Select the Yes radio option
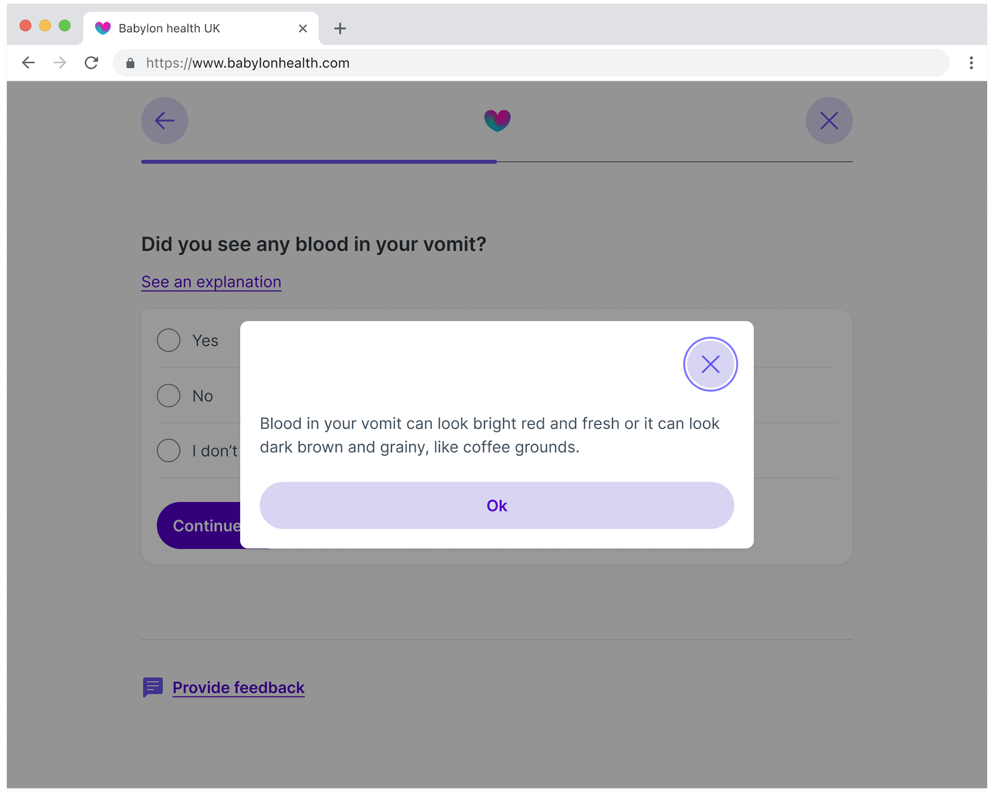Screen dimensions: 994x798 pyautogui.click(x=168, y=340)
